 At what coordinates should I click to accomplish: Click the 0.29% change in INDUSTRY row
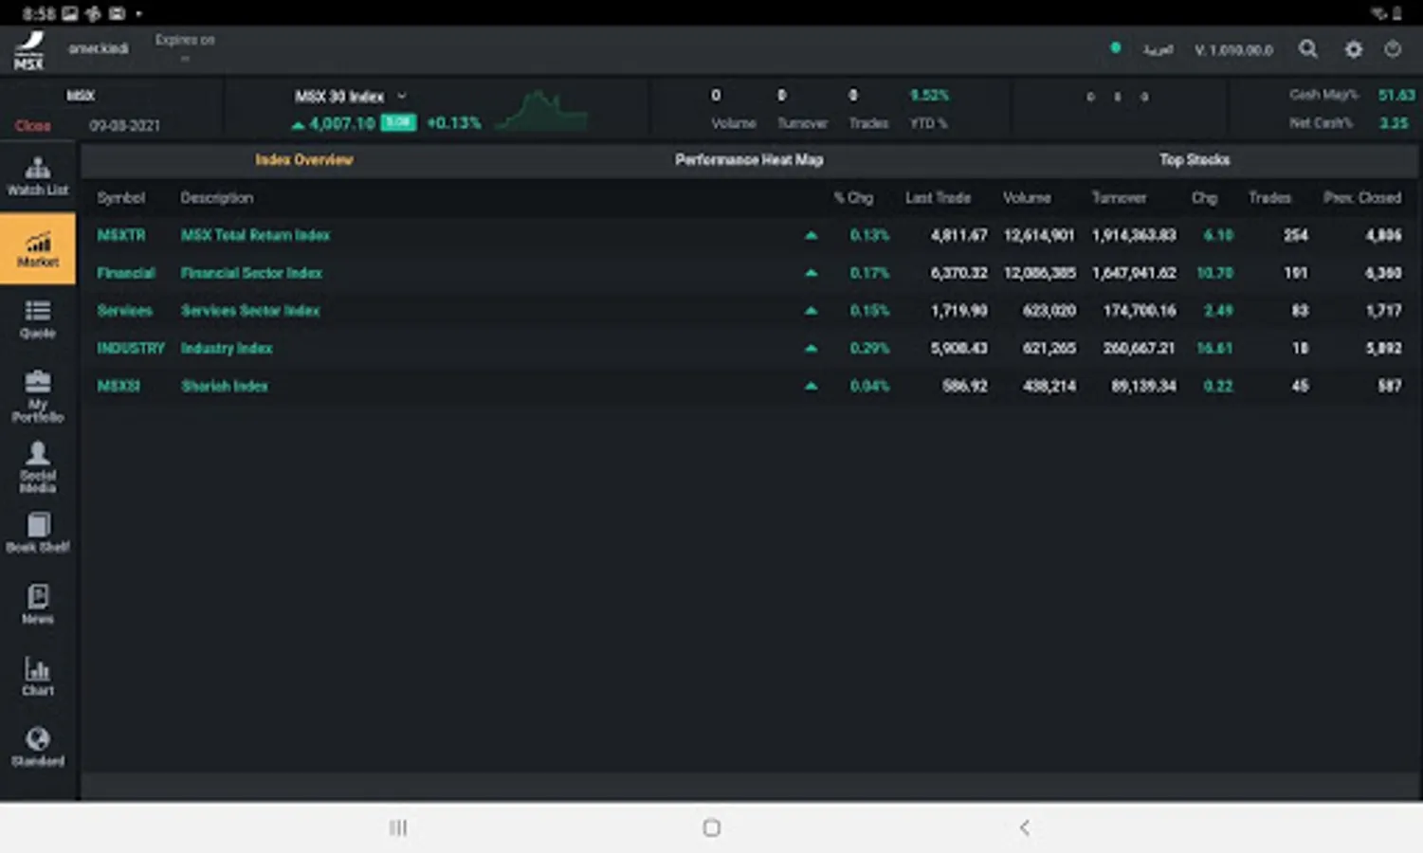click(869, 349)
